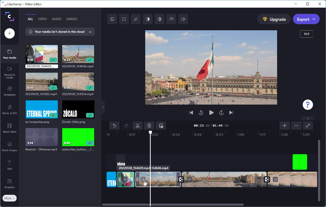This screenshot has height=207, width=326.
Task: Open the Adjust colors half-circle icon
Action: [148, 19]
